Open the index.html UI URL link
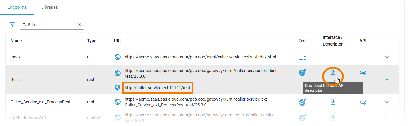 pyautogui.click(x=200, y=57)
